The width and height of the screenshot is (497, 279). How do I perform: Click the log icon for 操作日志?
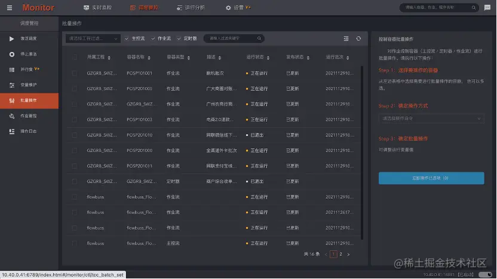pyautogui.click(x=12, y=132)
